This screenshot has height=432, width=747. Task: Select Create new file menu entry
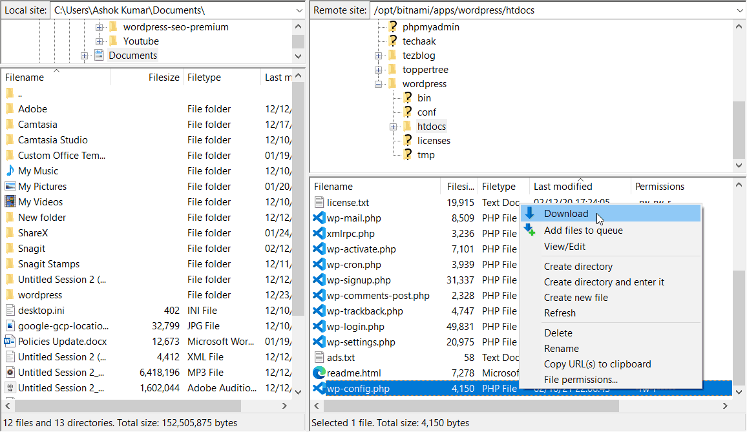611,297
